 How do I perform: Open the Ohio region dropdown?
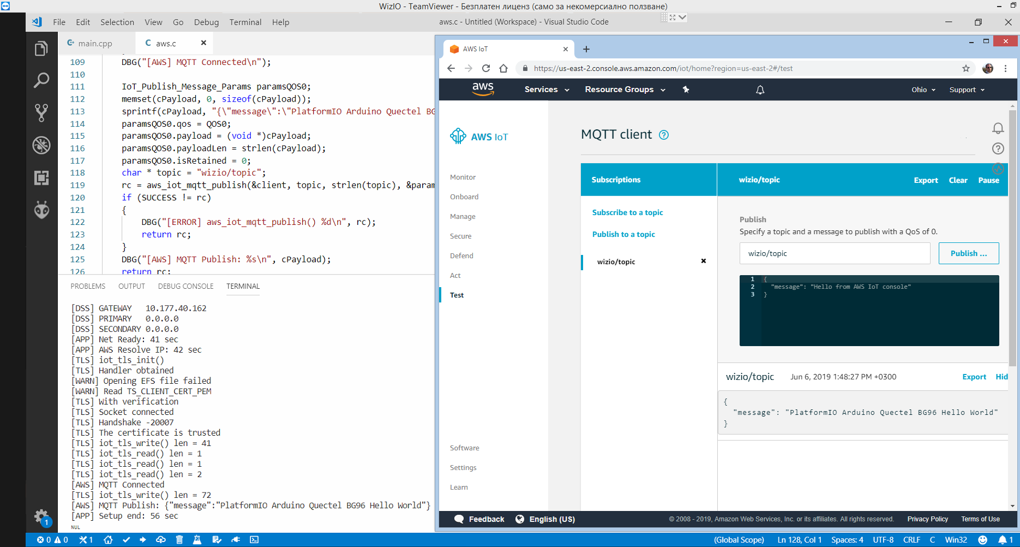pyautogui.click(x=923, y=90)
